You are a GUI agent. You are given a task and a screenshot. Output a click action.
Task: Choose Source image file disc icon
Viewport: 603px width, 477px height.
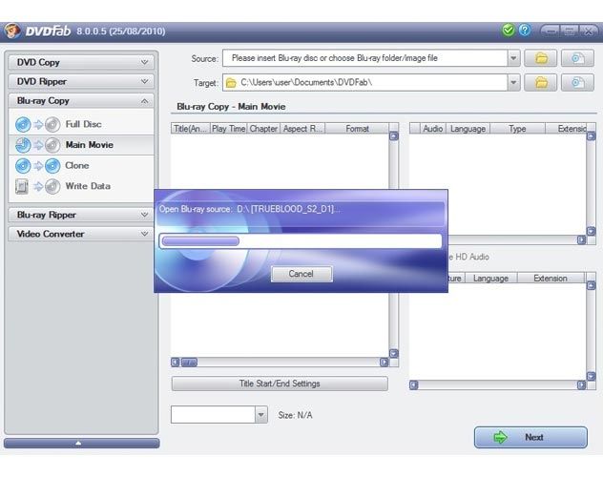pos(577,58)
